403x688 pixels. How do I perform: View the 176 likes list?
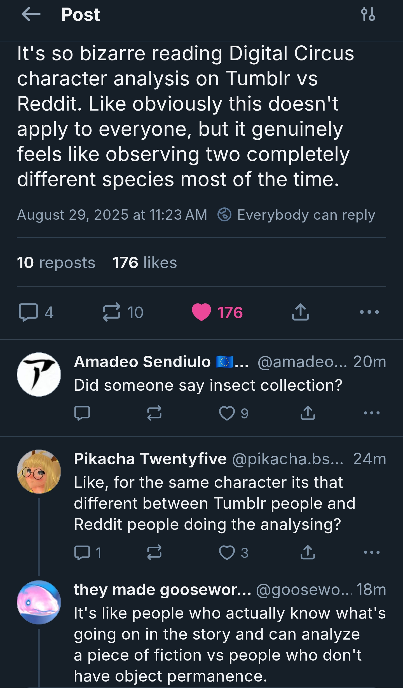click(x=145, y=263)
